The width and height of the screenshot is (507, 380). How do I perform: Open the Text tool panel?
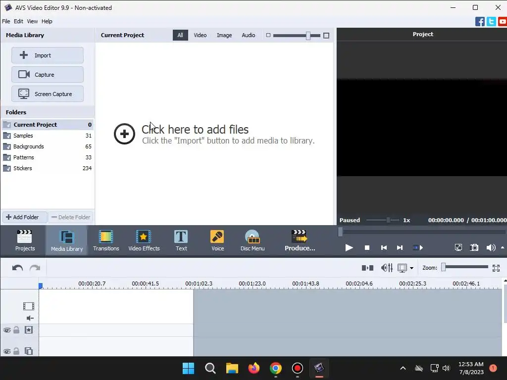[181, 240]
